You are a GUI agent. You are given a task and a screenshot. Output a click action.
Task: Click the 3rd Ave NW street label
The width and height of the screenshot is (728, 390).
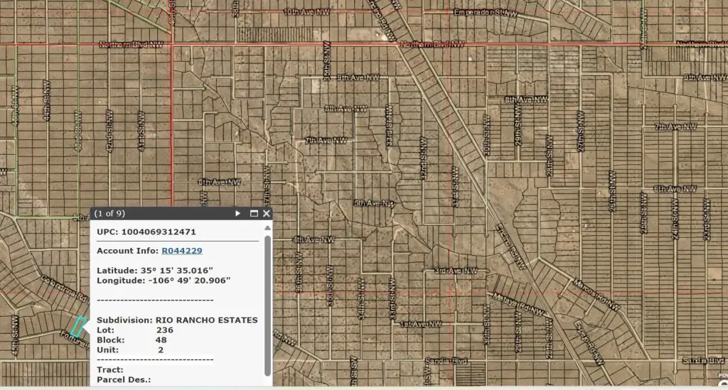click(x=457, y=271)
